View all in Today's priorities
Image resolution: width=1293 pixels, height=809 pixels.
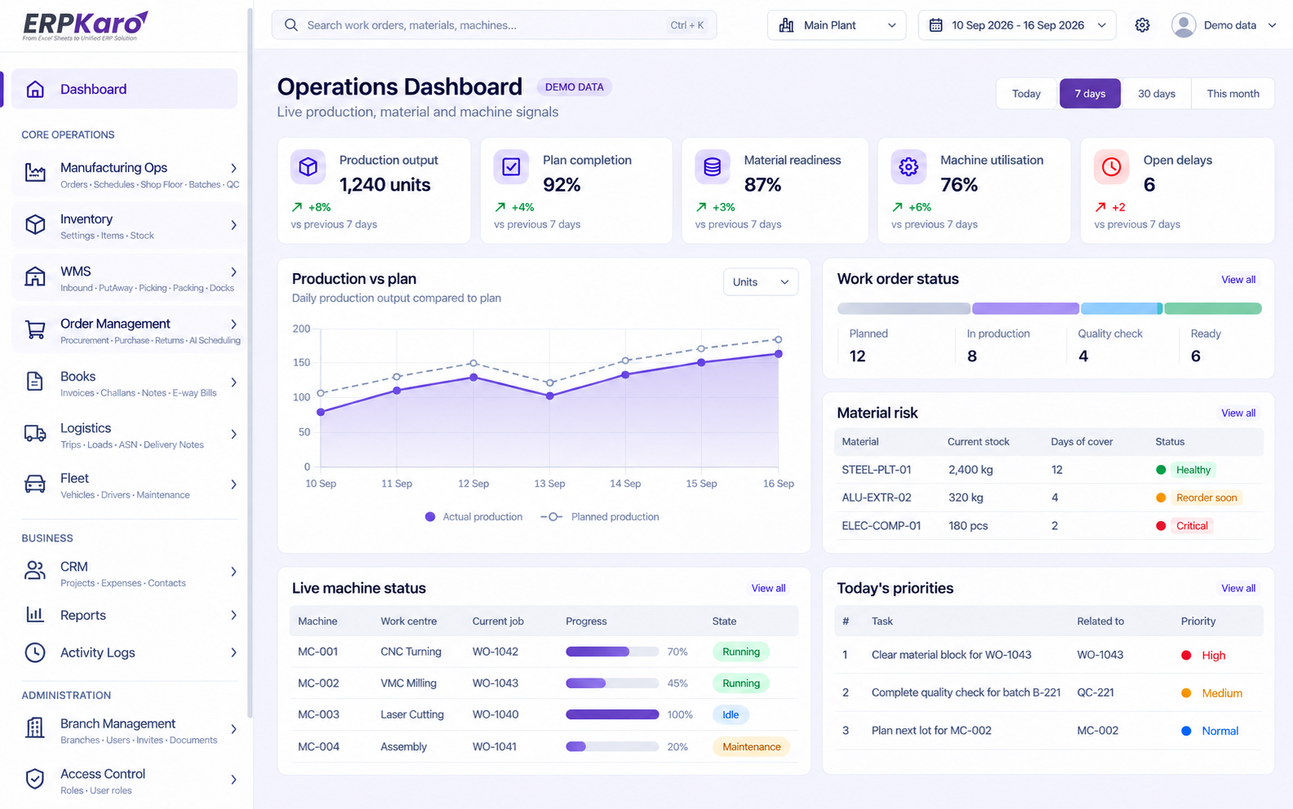point(1238,589)
